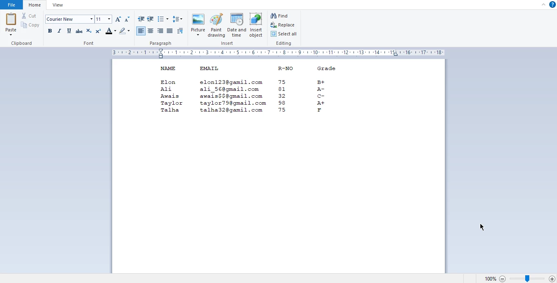This screenshot has width=557, height=283.
Task: Switch to the View tab
Action: pyautogui.click(x=57, y=5)
